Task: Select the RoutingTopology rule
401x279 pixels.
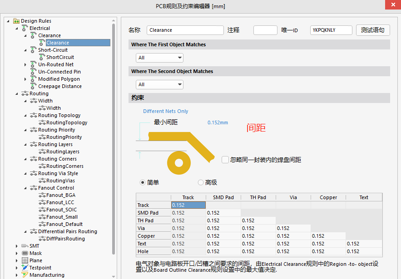Action: point(67,122)
